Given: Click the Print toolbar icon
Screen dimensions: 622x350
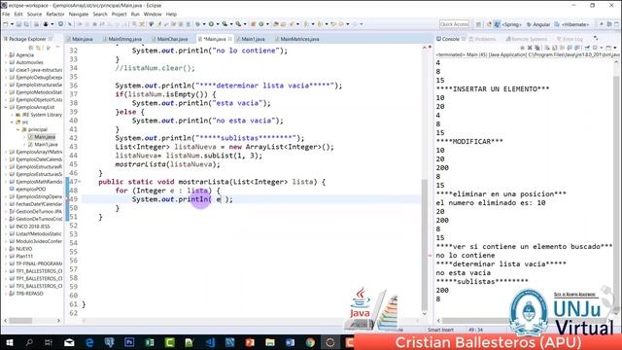Looking at the screenshot, I should click(36, 24).
